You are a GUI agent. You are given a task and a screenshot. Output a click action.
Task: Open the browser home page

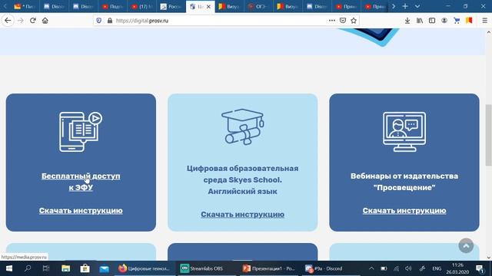pyautogui.click(x=45, y=21)
